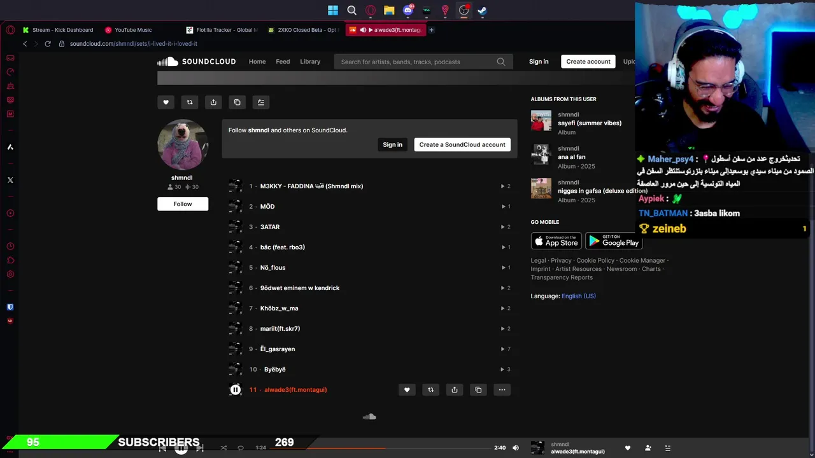Open Windows Start from the top taskbar
The width and height of the screenshot is (815, 458).
coord(333,10)
